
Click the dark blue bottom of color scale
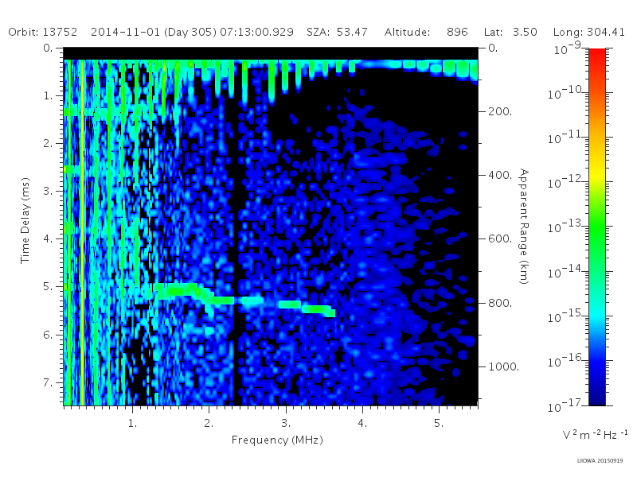pyautogui.click(x=596, y=395)
